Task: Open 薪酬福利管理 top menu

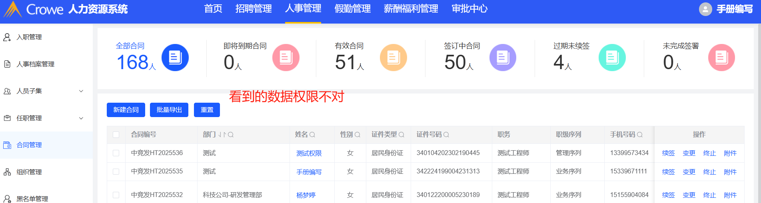Action: click(411, 9)
